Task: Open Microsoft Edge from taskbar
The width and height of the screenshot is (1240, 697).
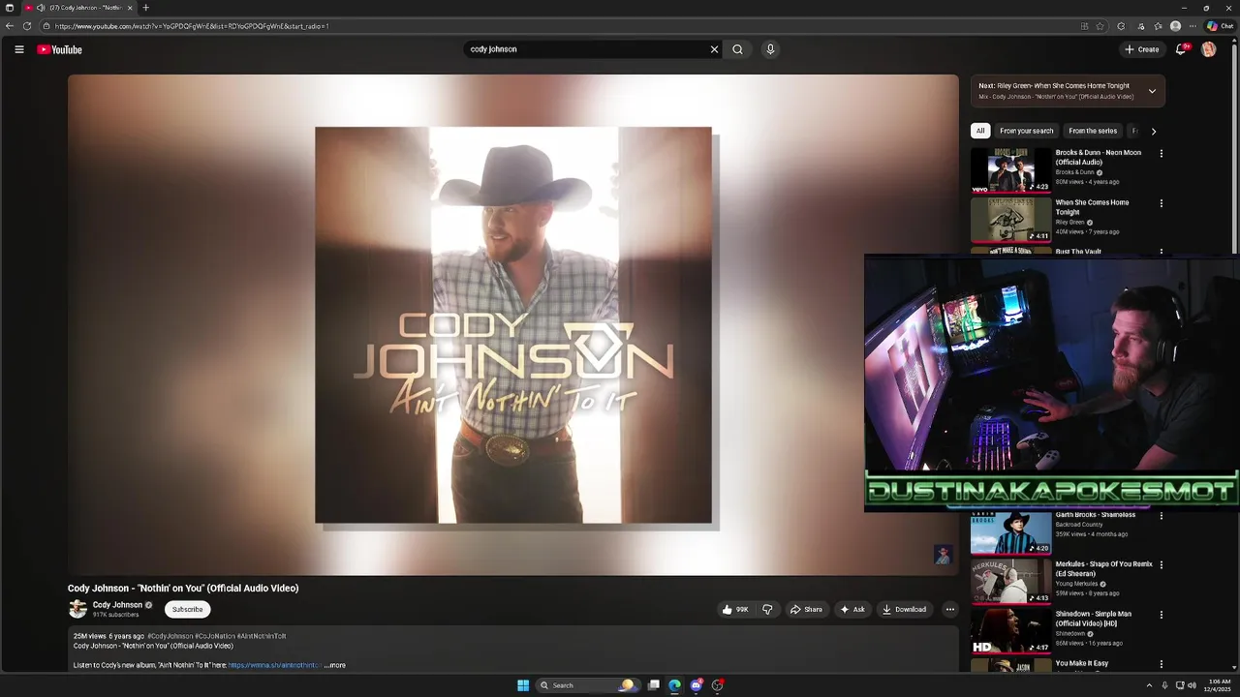Action: [675, 685]
